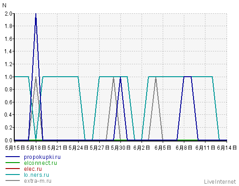The image size is (239, 186).
Task: Click the dark blue propokupki.ru legend line
Action: point(12,157)
